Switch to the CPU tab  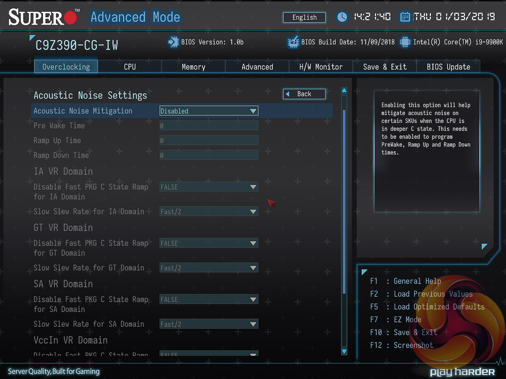pos(129,67)
